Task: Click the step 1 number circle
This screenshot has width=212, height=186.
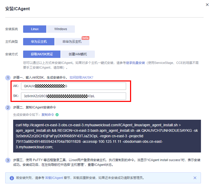Action: [8, 78]
